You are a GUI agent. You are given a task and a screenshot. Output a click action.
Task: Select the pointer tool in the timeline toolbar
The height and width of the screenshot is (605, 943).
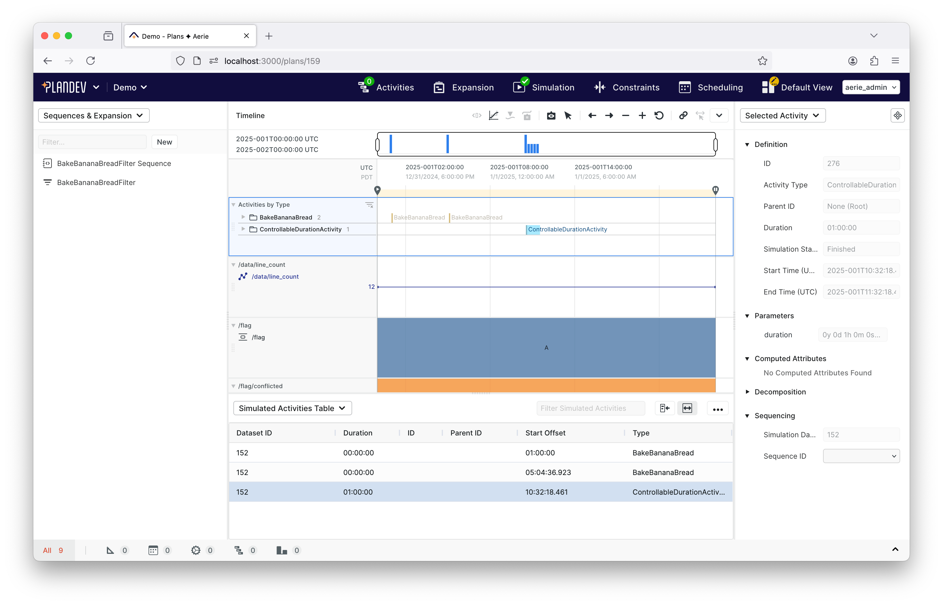point(568,115)
